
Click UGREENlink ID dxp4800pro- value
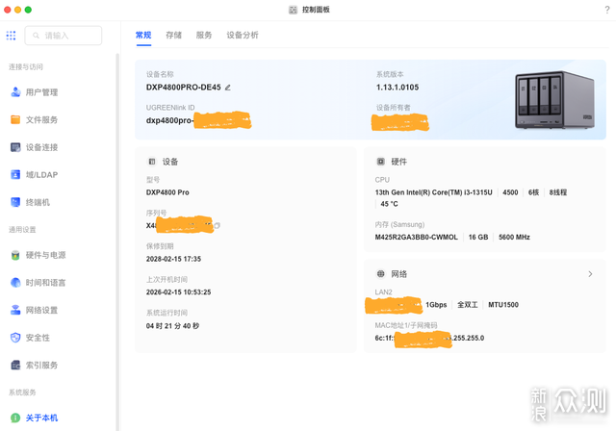pos(169,120)
